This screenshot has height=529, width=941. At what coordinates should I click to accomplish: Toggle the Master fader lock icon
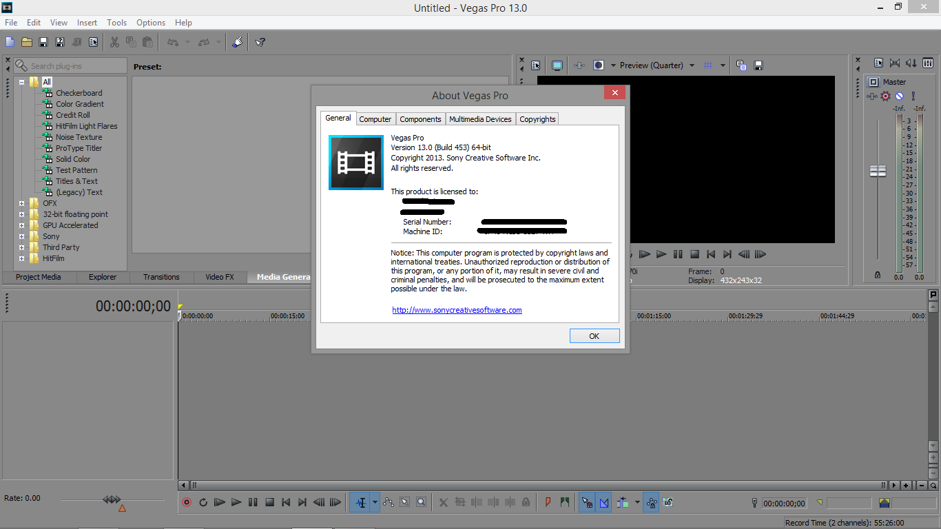877,275
